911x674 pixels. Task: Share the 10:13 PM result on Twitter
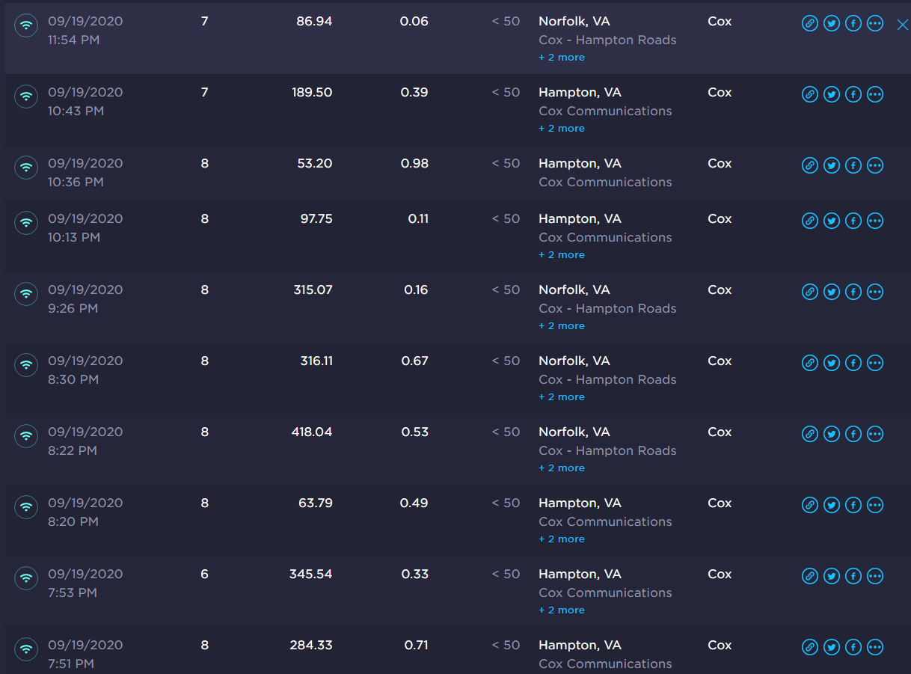(832, 221)
